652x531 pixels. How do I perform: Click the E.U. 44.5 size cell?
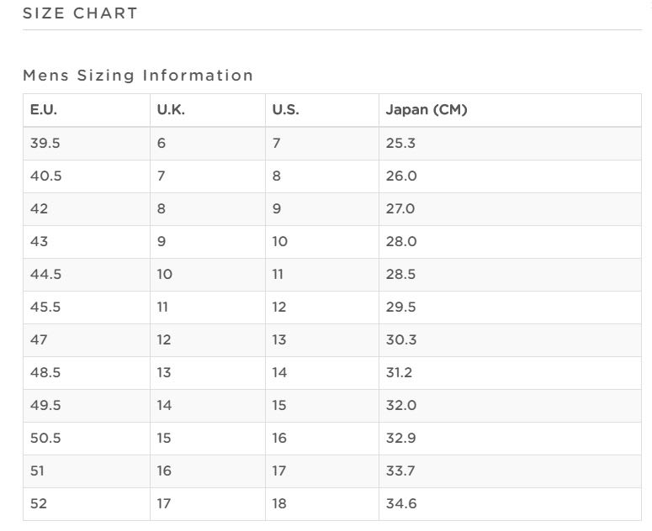coord(45,274)
